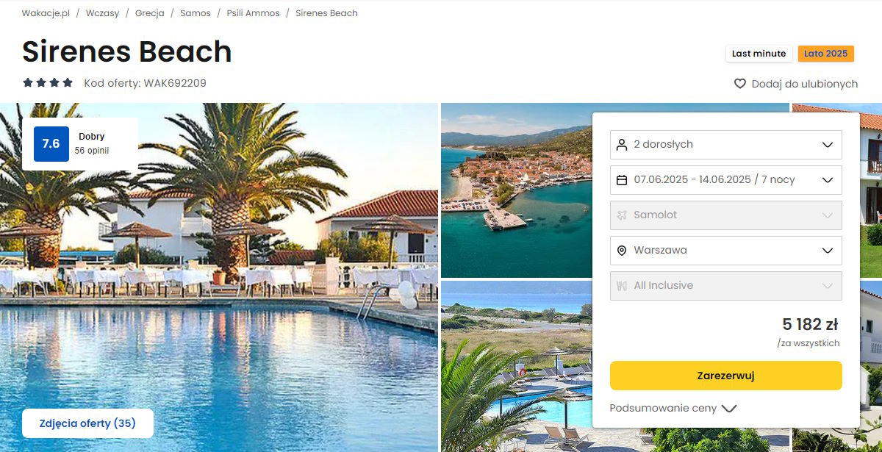
Task: Select the Last minute tag
Action: 759,54
